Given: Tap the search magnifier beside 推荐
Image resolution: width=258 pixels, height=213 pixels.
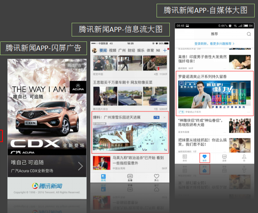Looking at the screenshot, I should click(x=248, y=34).
